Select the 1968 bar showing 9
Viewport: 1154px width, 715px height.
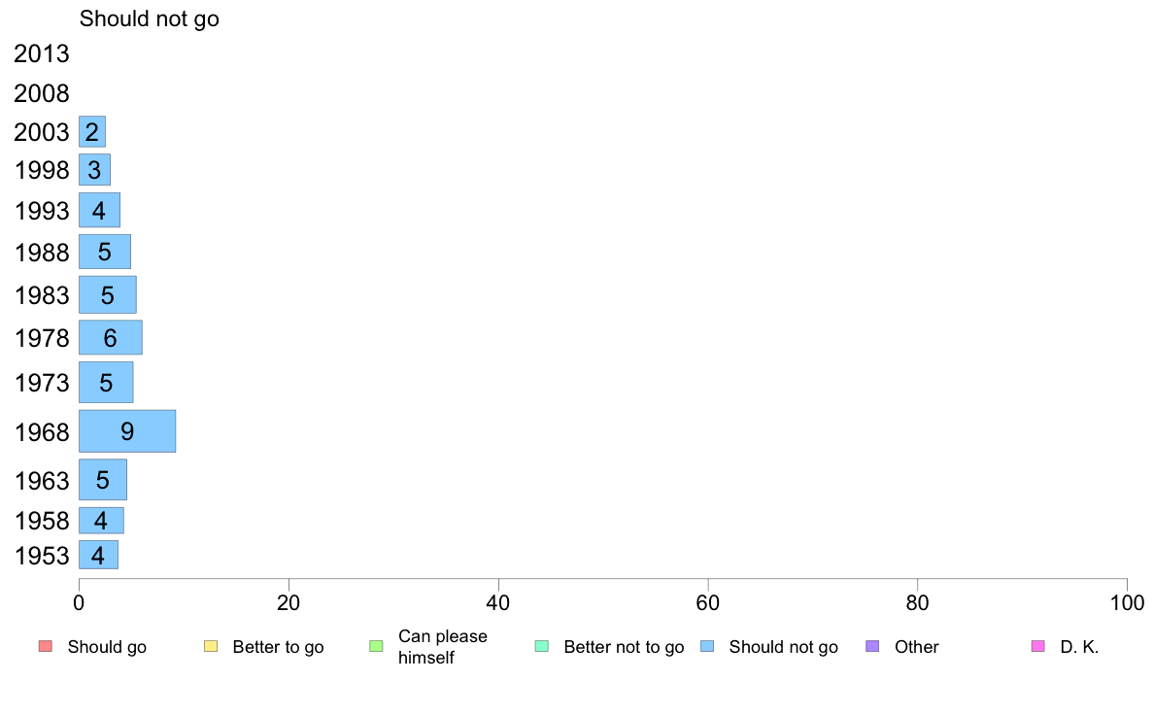[127, 431]
